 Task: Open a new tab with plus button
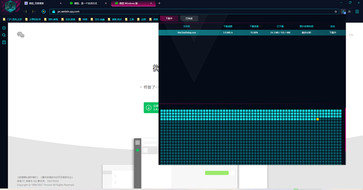point(159,3)
